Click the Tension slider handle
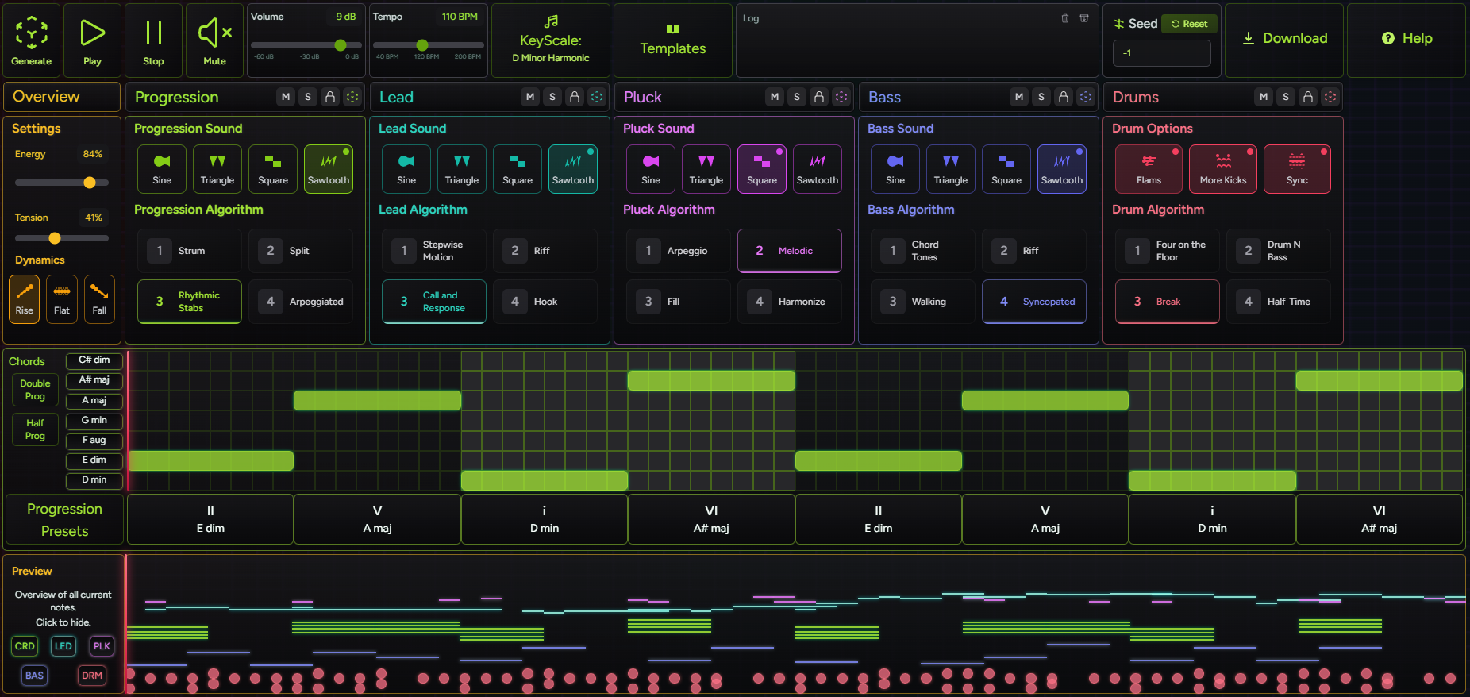The image size is (1470, 697). click(55, 238)
